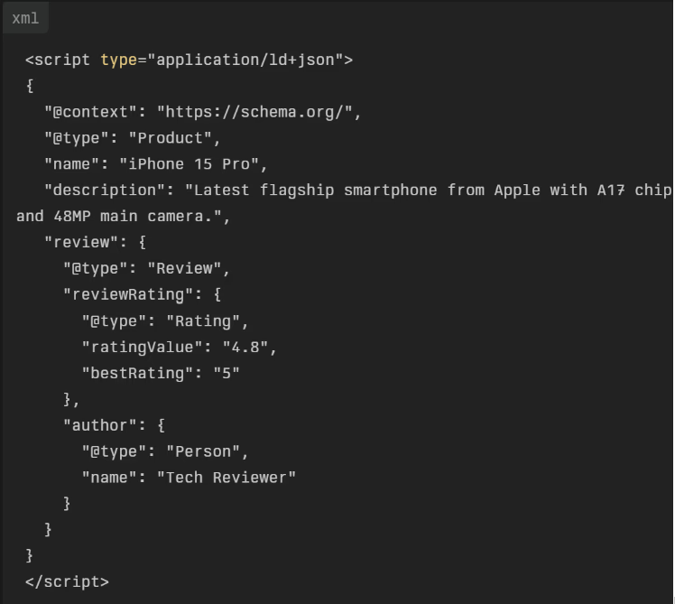Click the "author" key
675x604 pixels.
coord(100,425)
